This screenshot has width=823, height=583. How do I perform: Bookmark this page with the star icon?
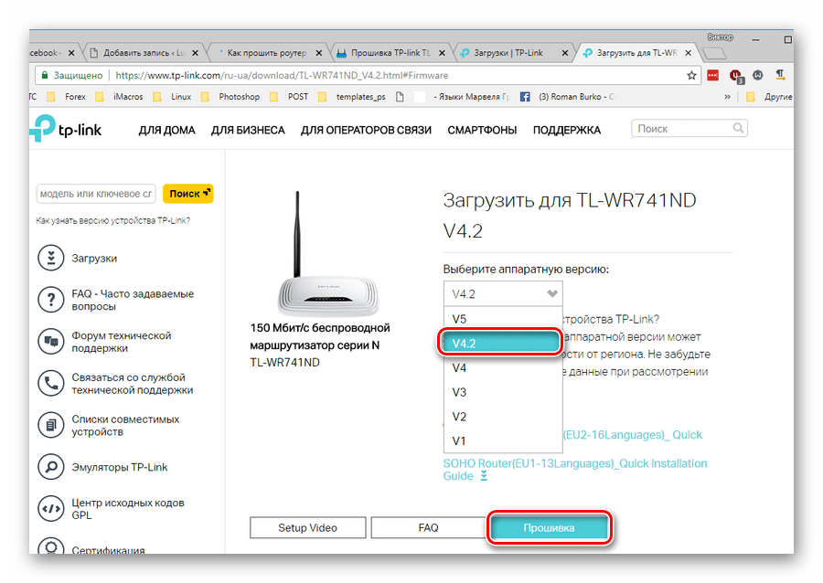(692, 76)
